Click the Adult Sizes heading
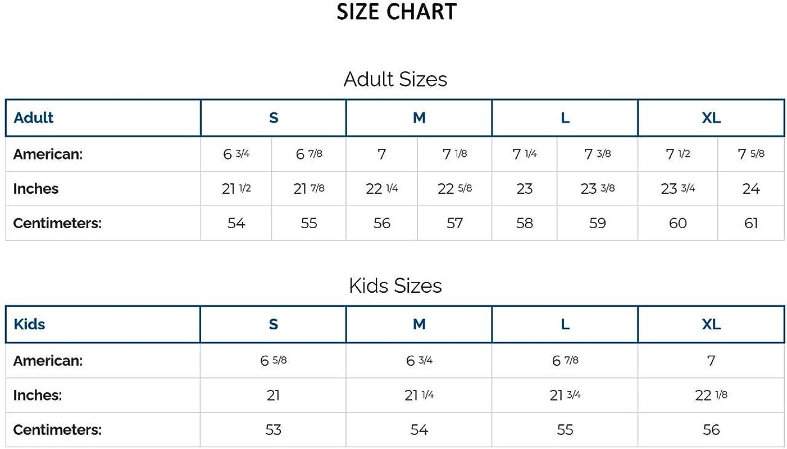Image resolution: width=787 pixels, height=449 pixels. tap(395, 79)
